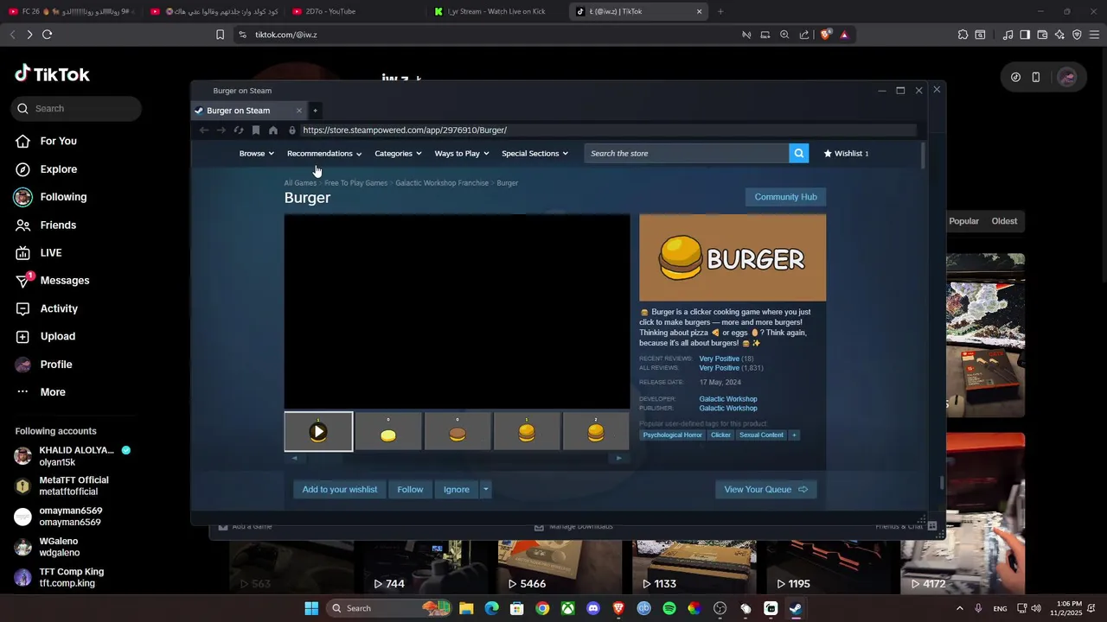Open Brave Shields icon in address bar
1107x622 pixels.
pos(825,35)
